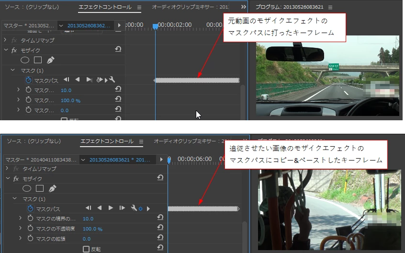Switch to lower オーディオクリップミキサー tab
The width and height of the screenshot is (405, 253).
point(190,141)
